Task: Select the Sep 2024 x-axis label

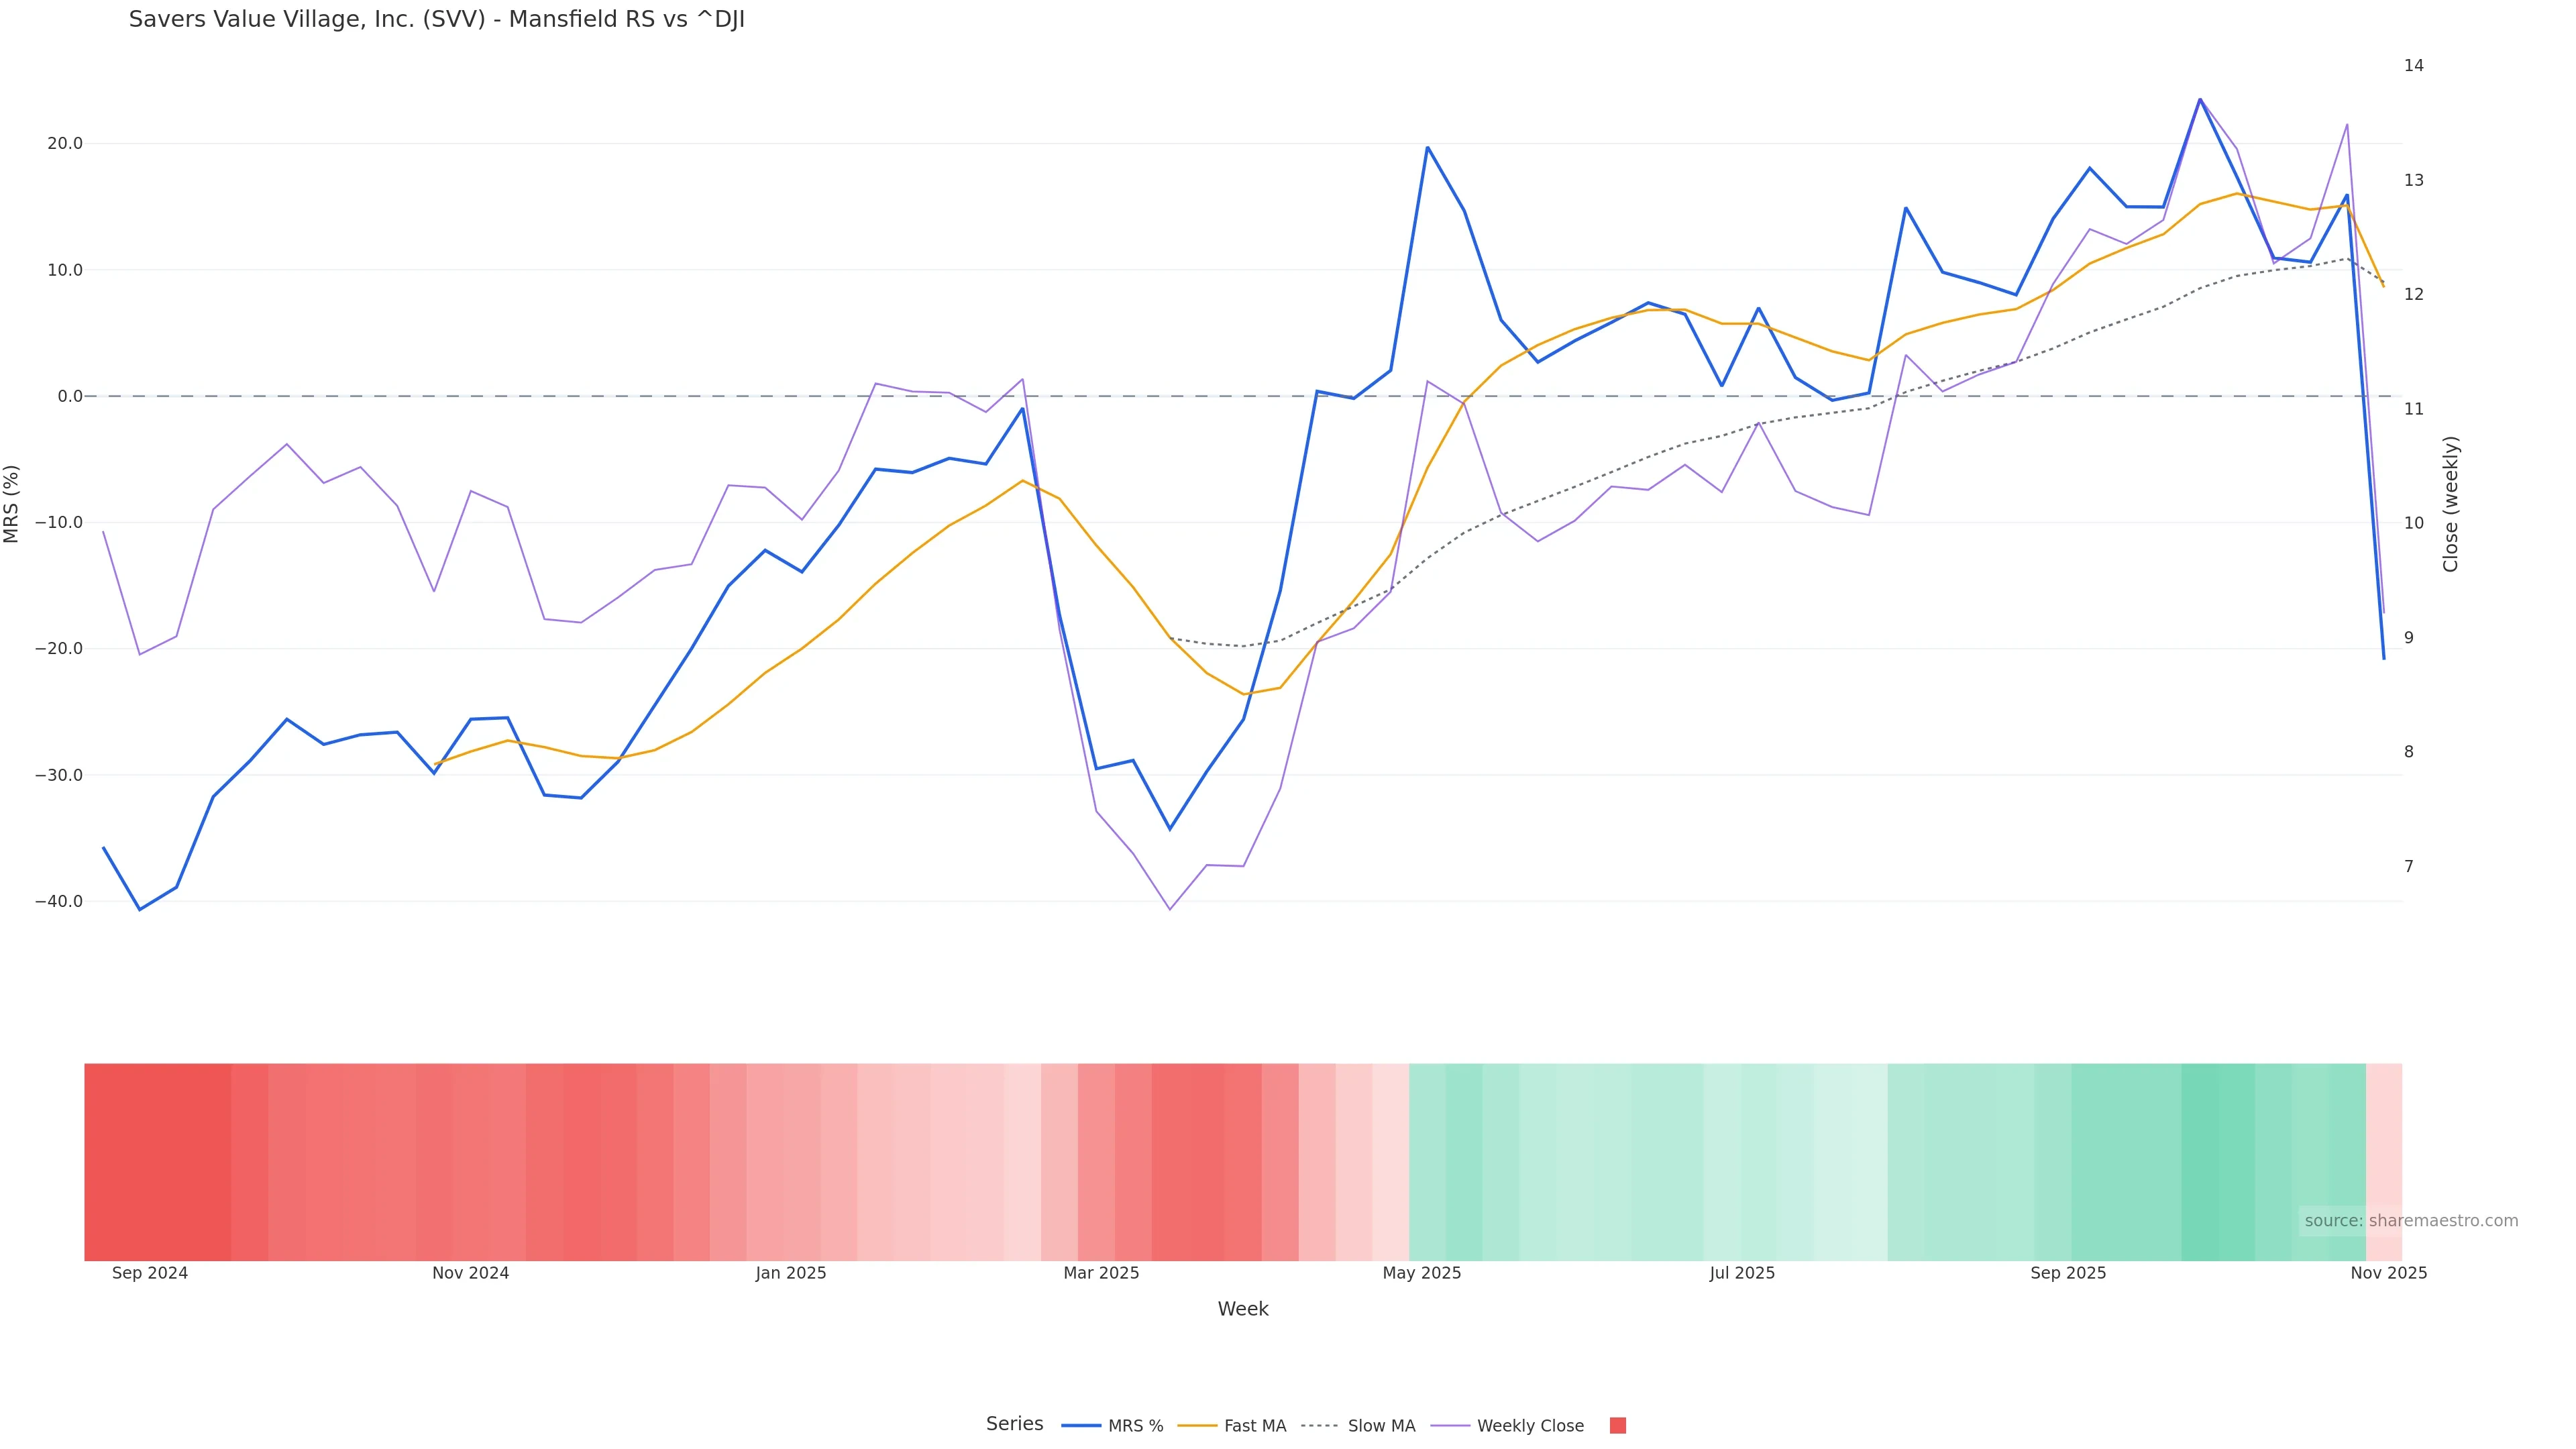Action: click(x=150, y=1273)
